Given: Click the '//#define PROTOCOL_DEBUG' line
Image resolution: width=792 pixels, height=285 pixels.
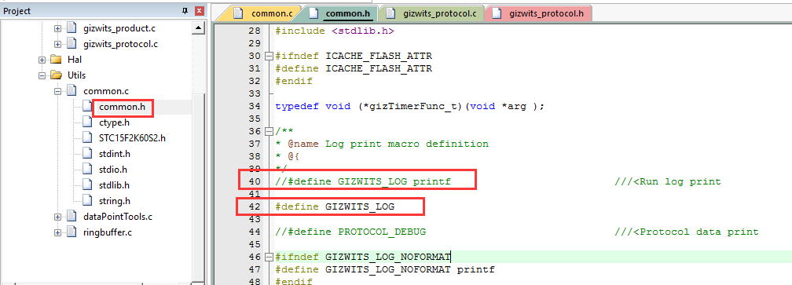Looking at the screenshot, I should 350,232.
